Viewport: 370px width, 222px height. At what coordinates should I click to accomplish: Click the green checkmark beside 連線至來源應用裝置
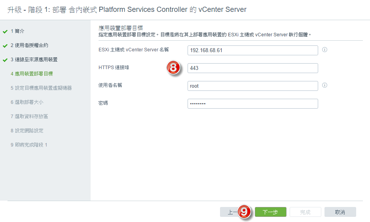coord(5,60)
